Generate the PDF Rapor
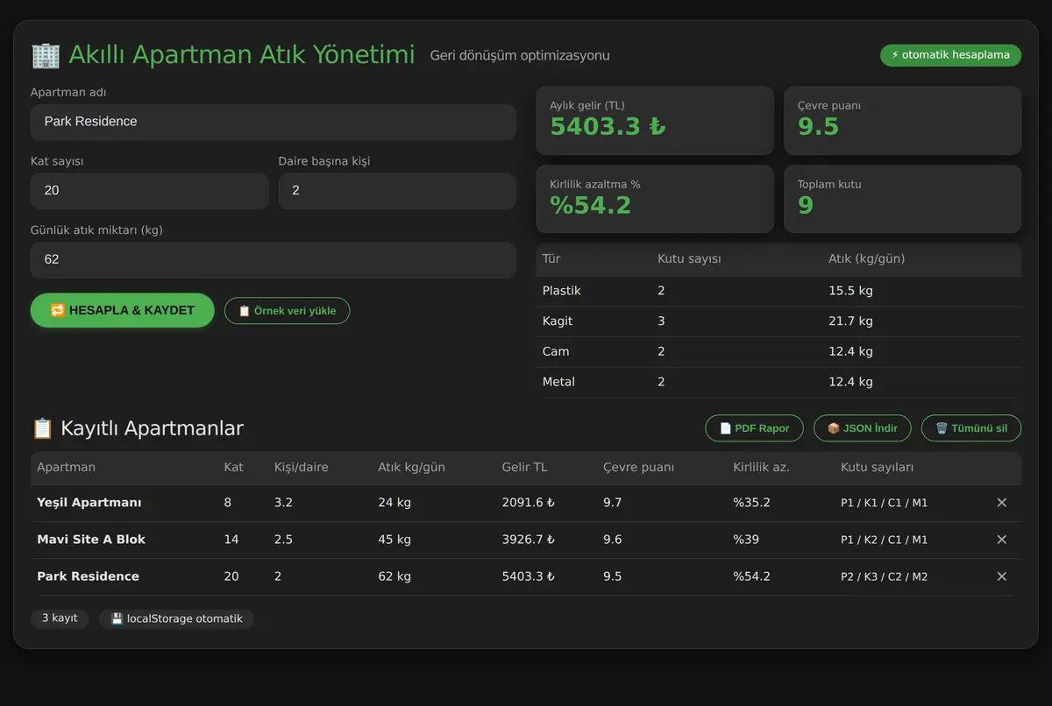The width and height of the screenshot is (1052, 706). point(754,428)
